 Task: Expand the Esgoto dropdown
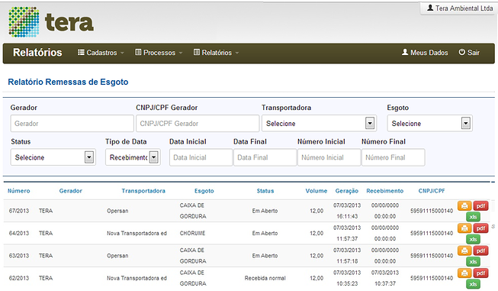[429, 124]
